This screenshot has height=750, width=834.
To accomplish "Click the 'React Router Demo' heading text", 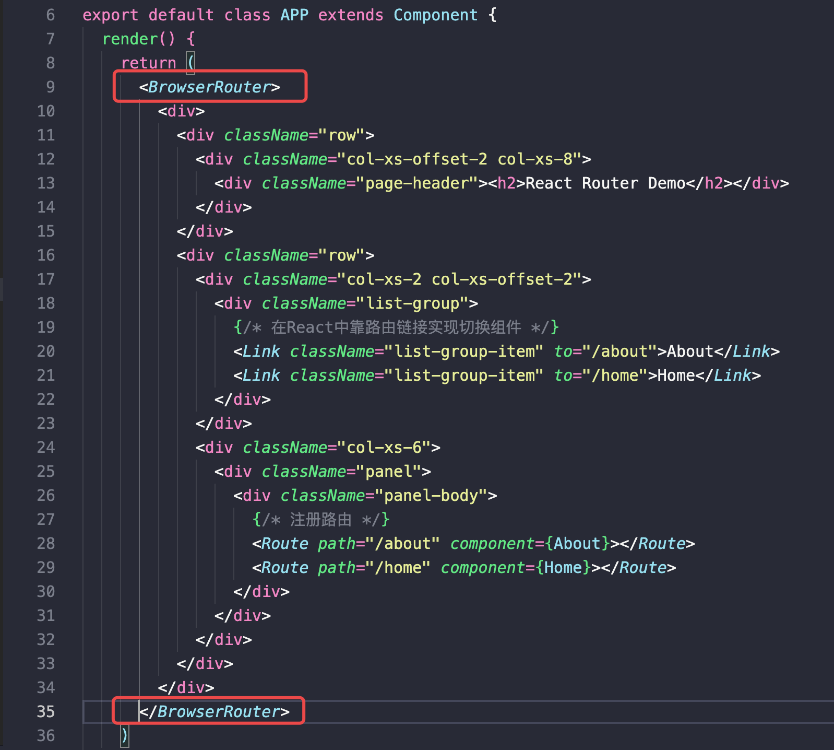I will click(605, 183).
